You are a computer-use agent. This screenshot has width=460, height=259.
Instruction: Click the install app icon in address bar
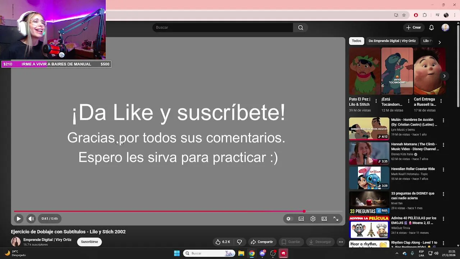click(x=396, y=15)
